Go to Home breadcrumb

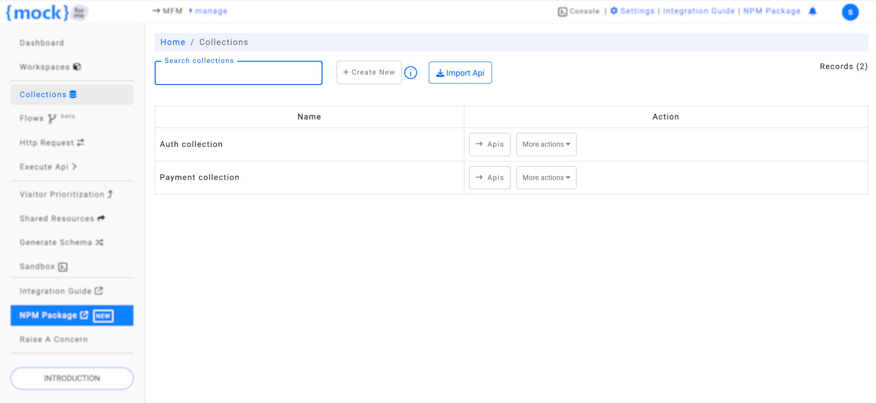pyautogui.click(x=173, y=42)
